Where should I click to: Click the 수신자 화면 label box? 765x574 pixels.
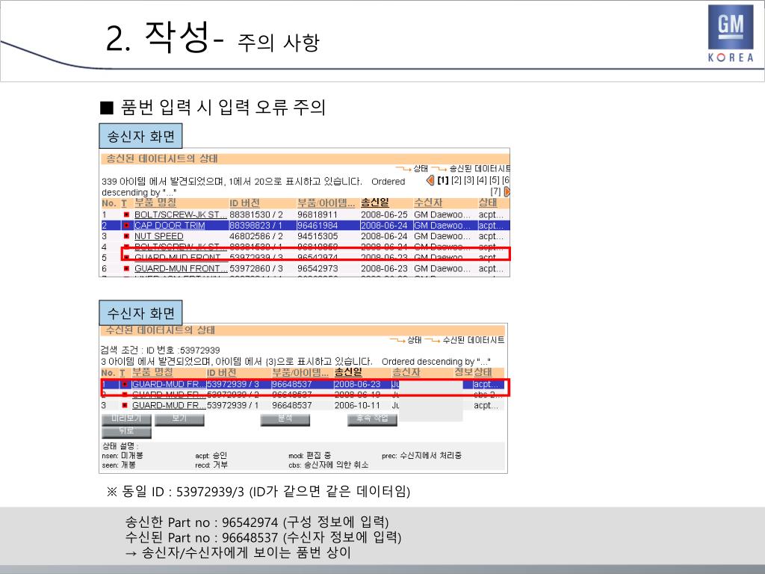click(x=140, y=313)
